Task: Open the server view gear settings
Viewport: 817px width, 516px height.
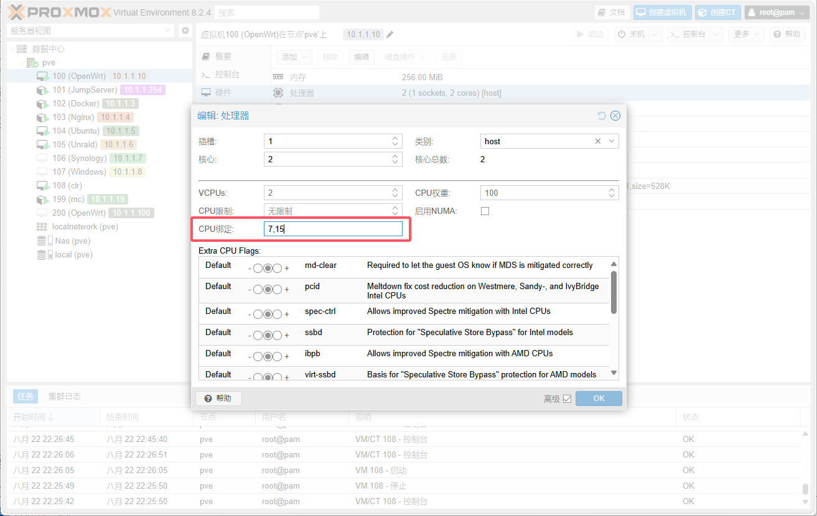Action: pos(185,30)
